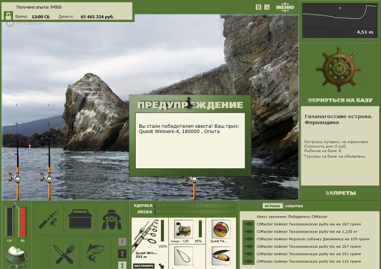Click Рыбаков на базе: 6 line
This screenshot has width=381, height=269.
pyautogui.click(x=322, y=151)
